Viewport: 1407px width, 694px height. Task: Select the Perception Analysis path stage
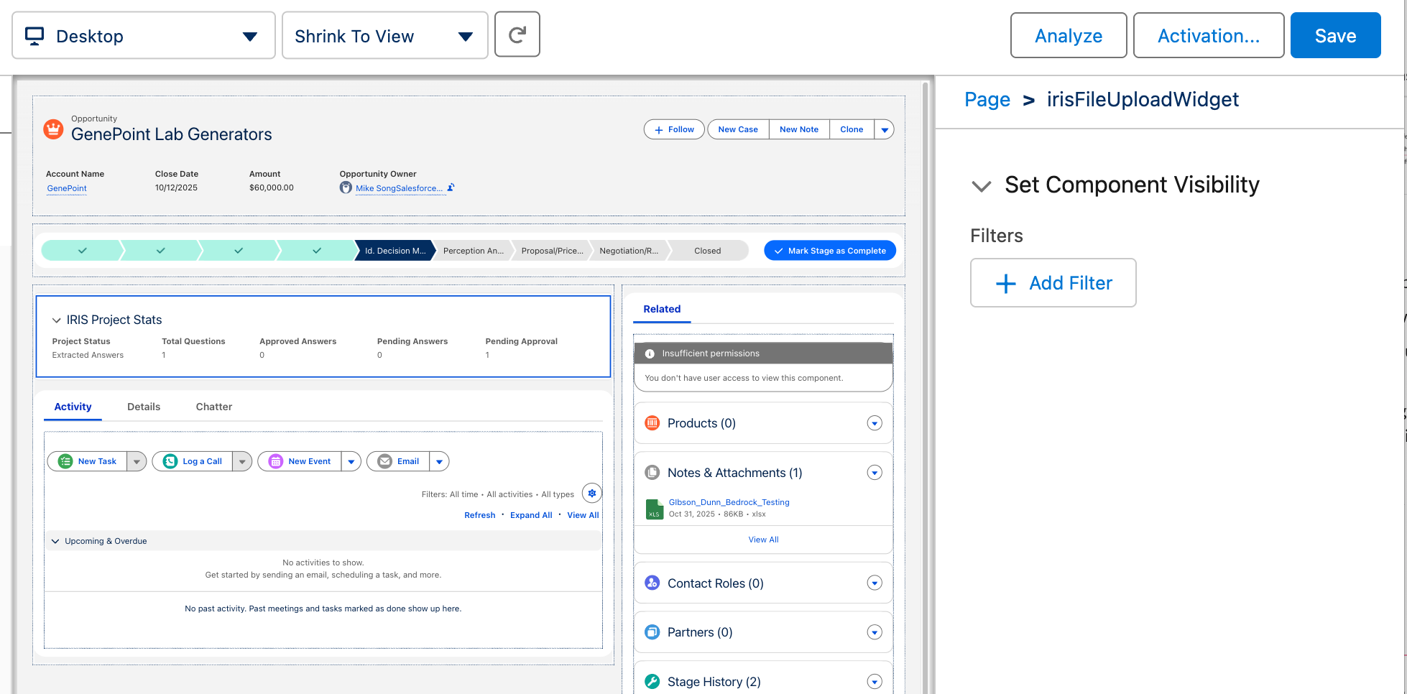point(473,251)
